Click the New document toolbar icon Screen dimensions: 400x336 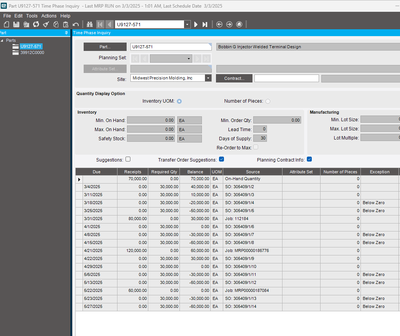click(6, 24)
